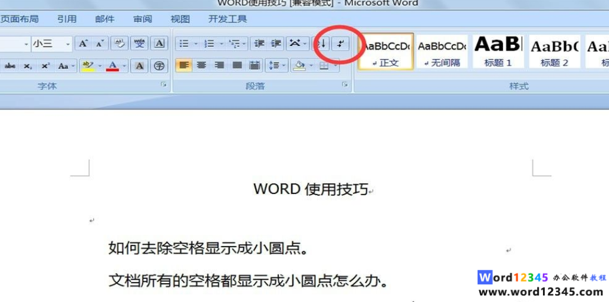
Task: Open the 页面布局 ribbon tab
Action: 19,19
